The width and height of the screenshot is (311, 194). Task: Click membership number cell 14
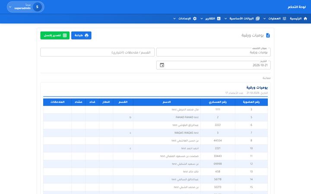(251, 179)
